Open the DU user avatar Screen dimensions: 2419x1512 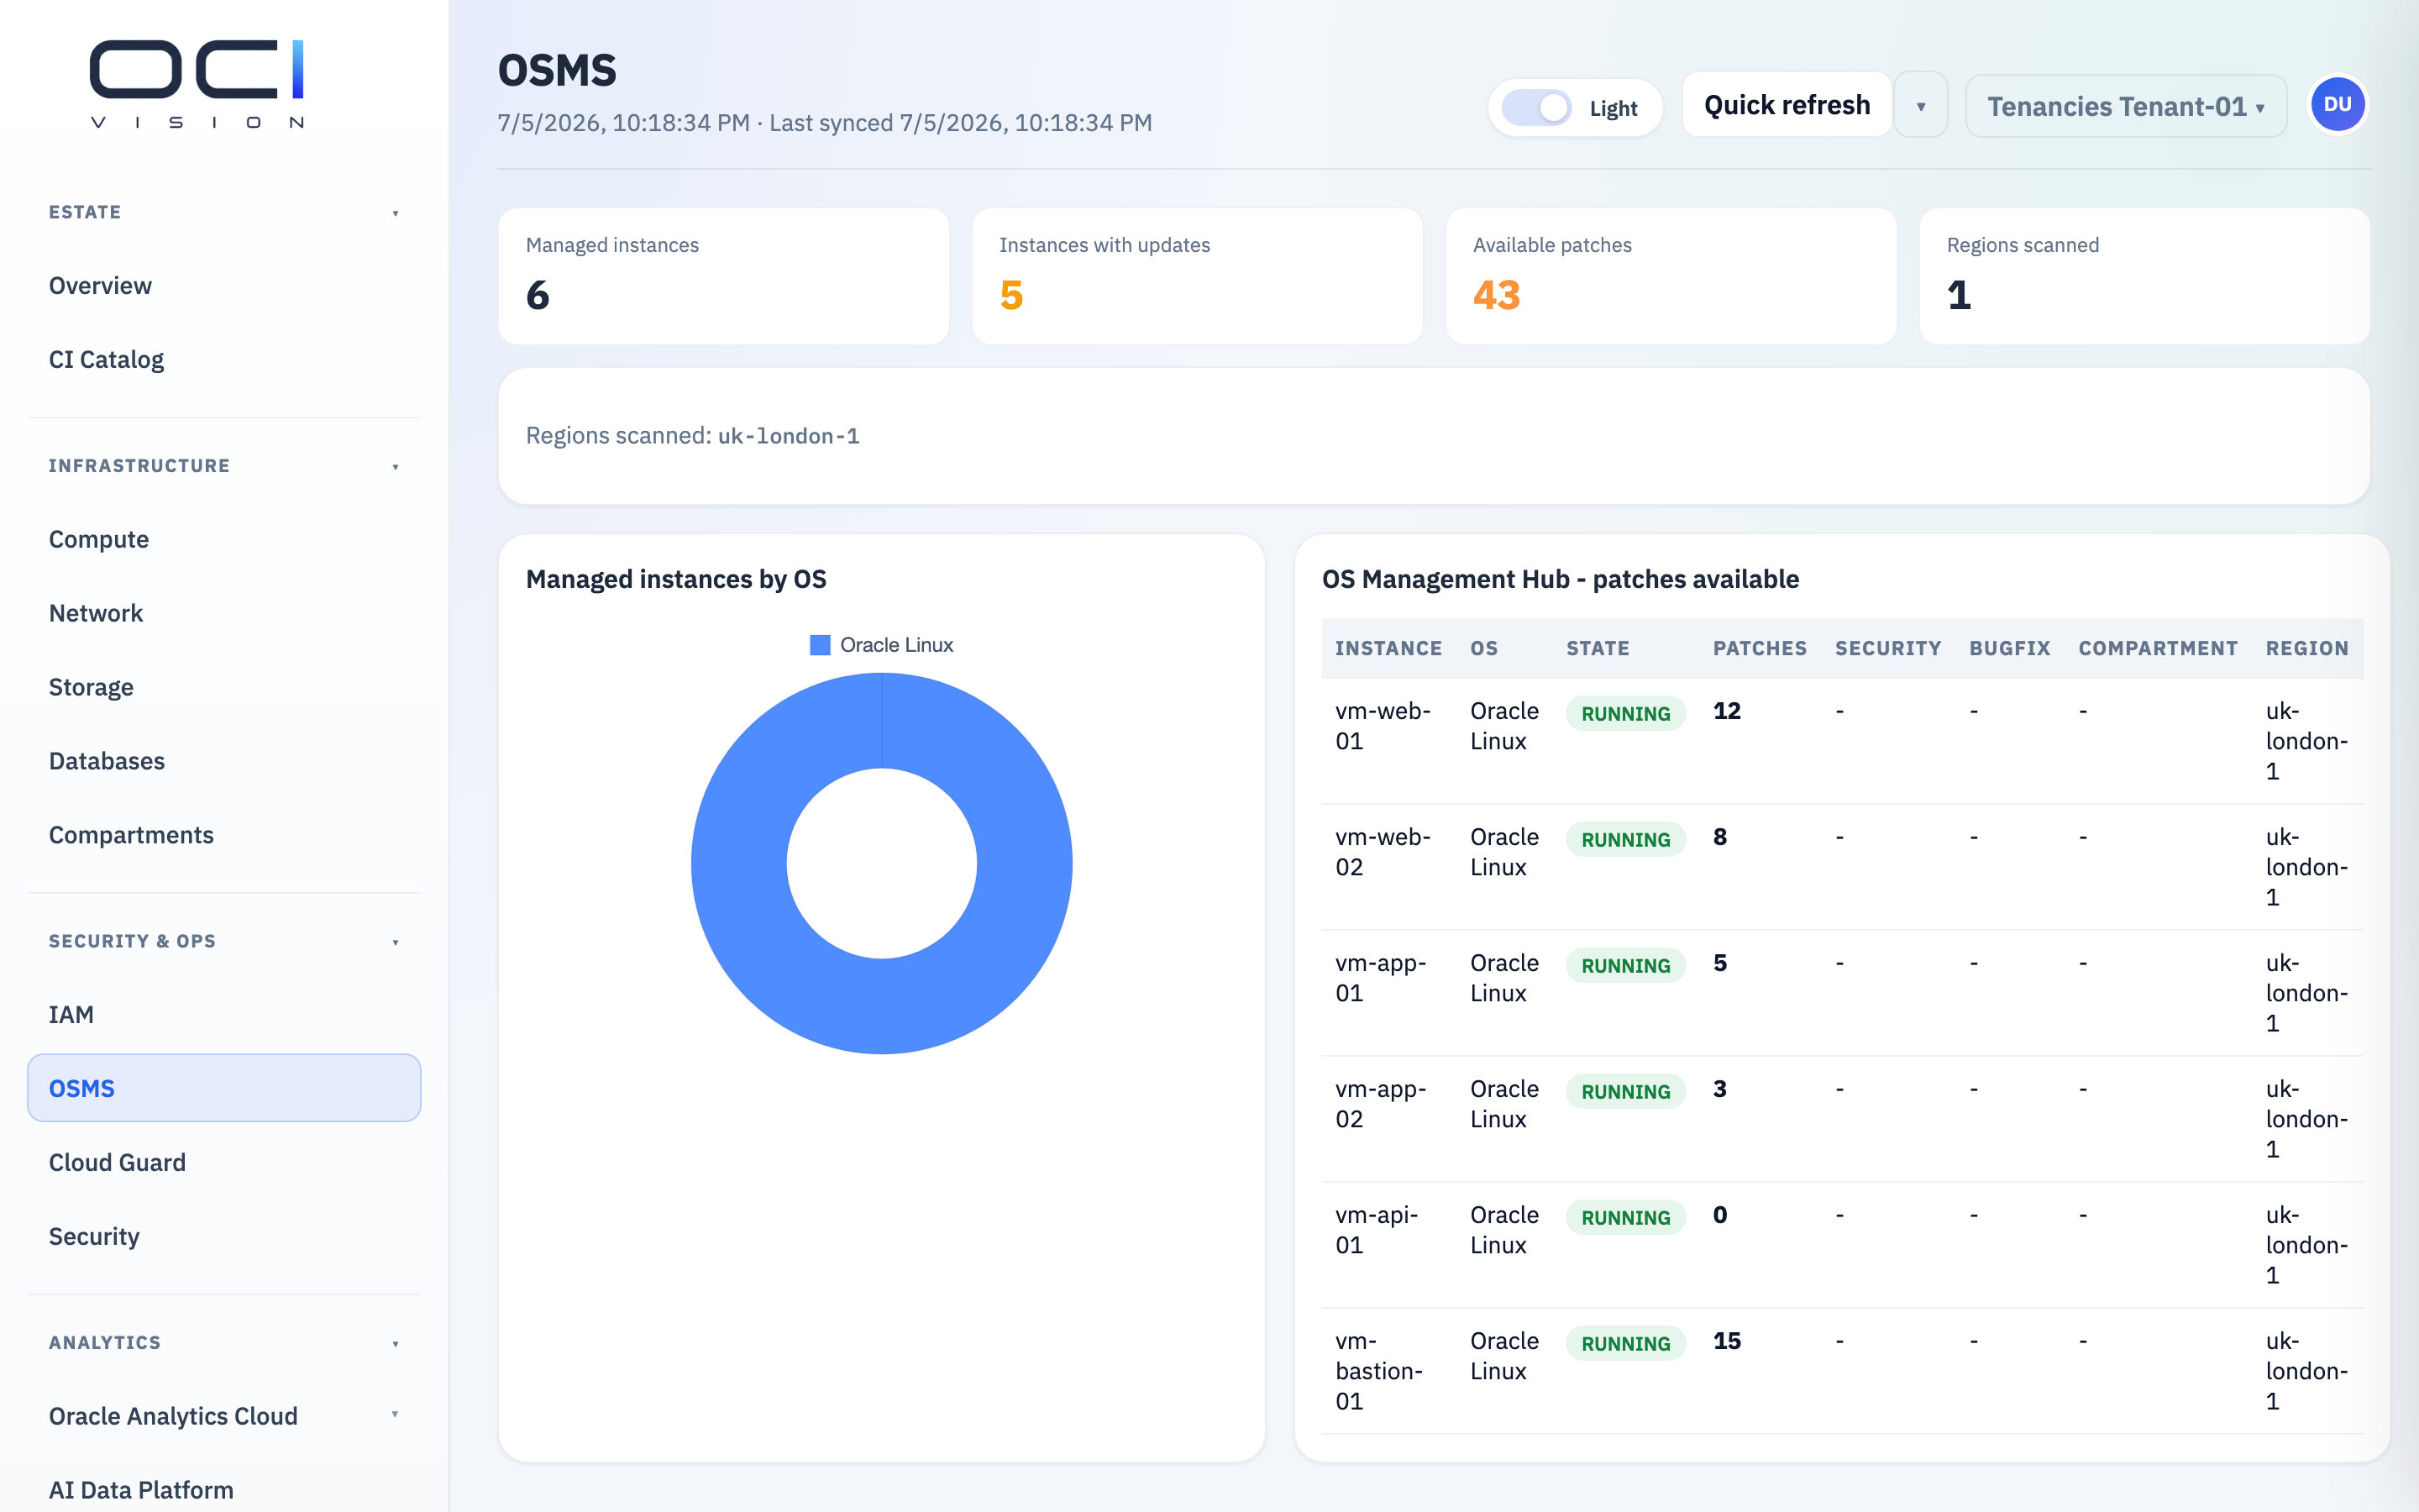click(2337, 105)
